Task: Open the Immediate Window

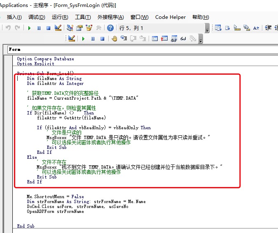Action: click(164, 38)
